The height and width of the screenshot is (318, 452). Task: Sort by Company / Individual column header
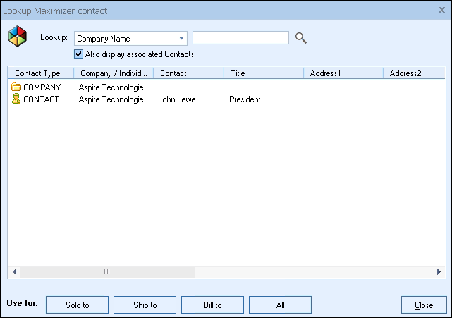coord(113,73)
